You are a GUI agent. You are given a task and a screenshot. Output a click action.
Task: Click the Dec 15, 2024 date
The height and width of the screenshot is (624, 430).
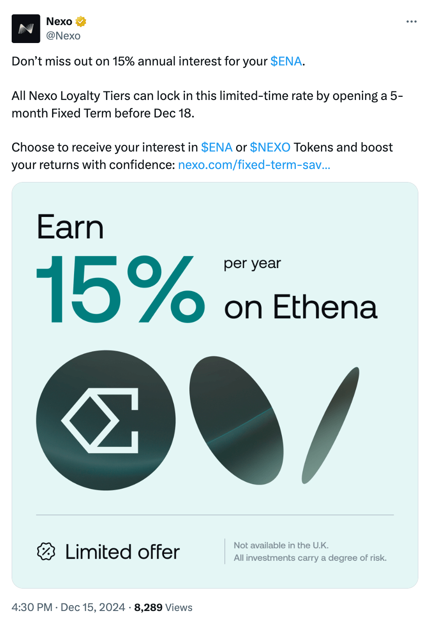coord(92,607)
